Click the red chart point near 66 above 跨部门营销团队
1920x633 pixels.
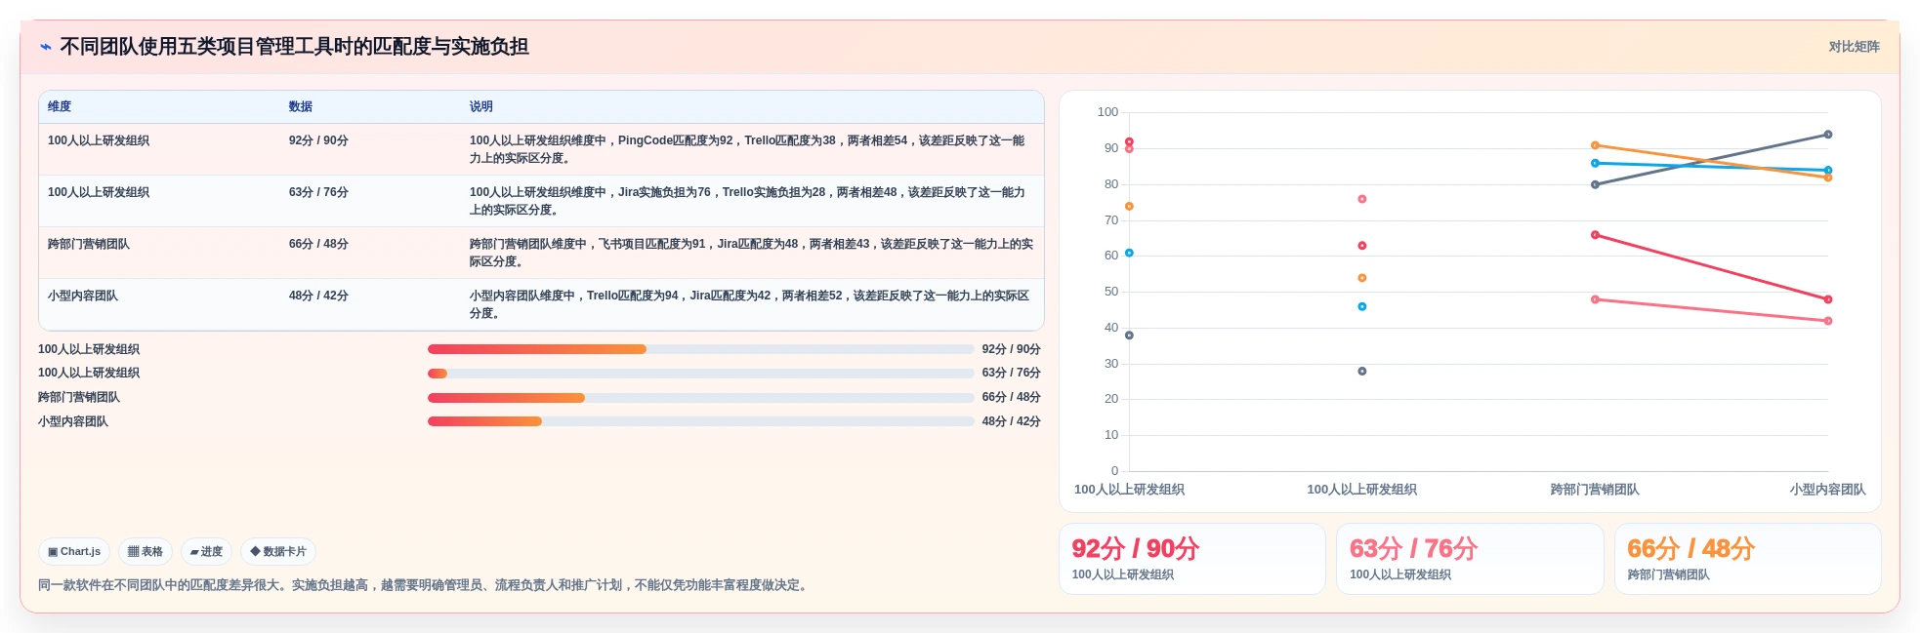1595,235
